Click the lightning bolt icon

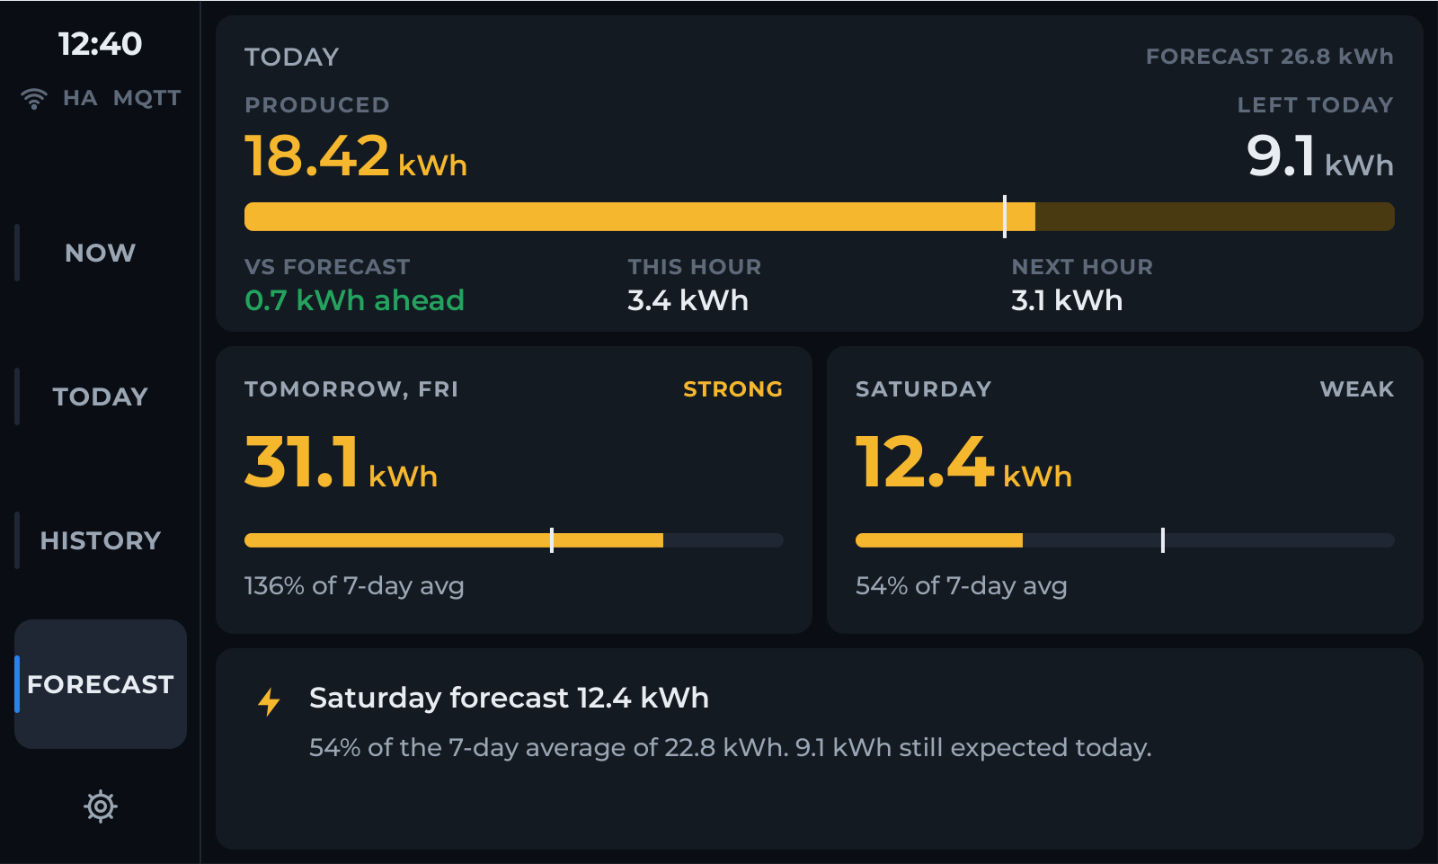[x=269, y=701]
